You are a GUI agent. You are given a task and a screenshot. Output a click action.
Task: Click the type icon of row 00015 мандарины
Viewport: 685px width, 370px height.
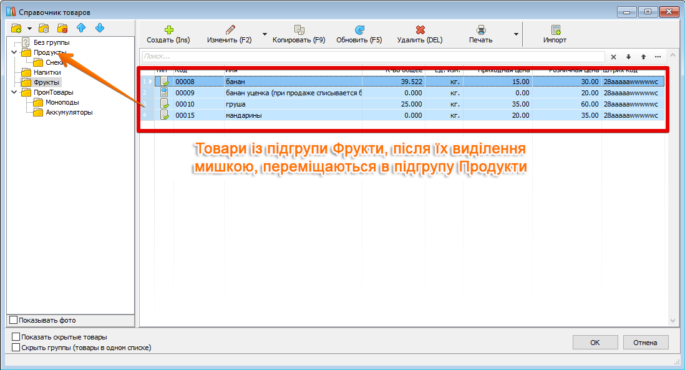[164, 115]
